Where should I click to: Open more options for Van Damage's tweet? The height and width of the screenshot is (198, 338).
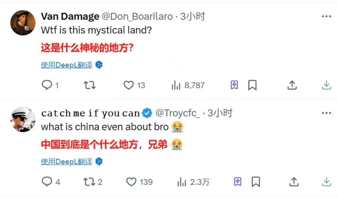pos(326,16)
